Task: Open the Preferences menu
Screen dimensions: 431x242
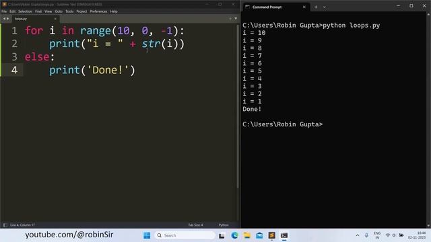Action: [98, 11]
